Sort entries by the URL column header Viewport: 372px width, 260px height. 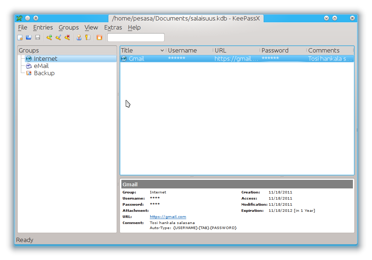coord(236,50)
